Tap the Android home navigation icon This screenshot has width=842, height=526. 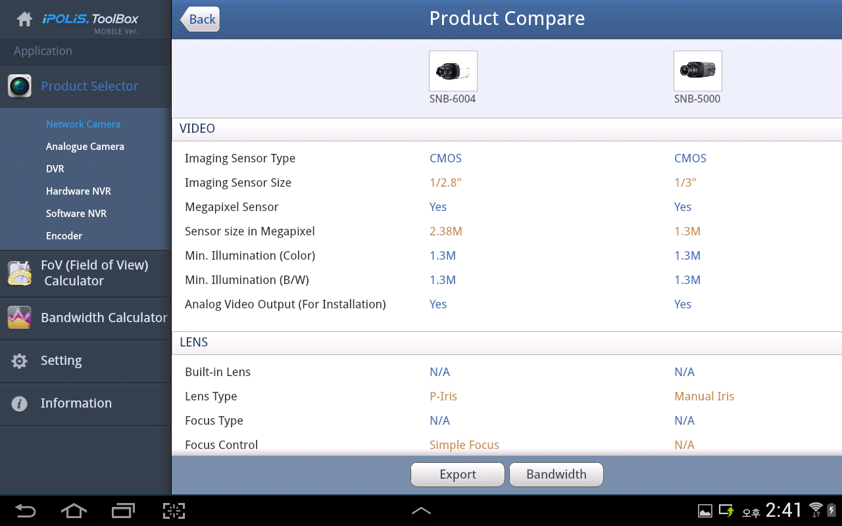pyautogui.click(x=74, y=510)
